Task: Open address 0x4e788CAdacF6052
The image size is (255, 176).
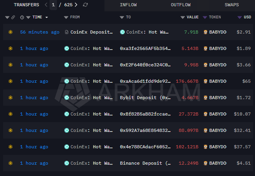Action: pyautogui.click(x=145, y=147)
